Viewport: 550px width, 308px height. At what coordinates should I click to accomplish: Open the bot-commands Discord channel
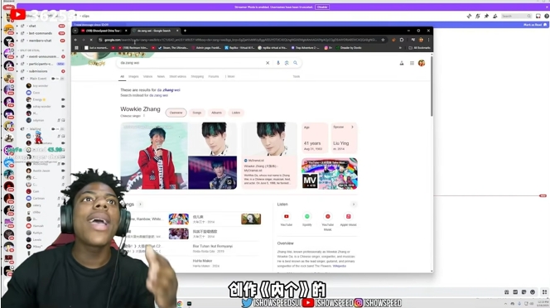(x=41, y=33)
